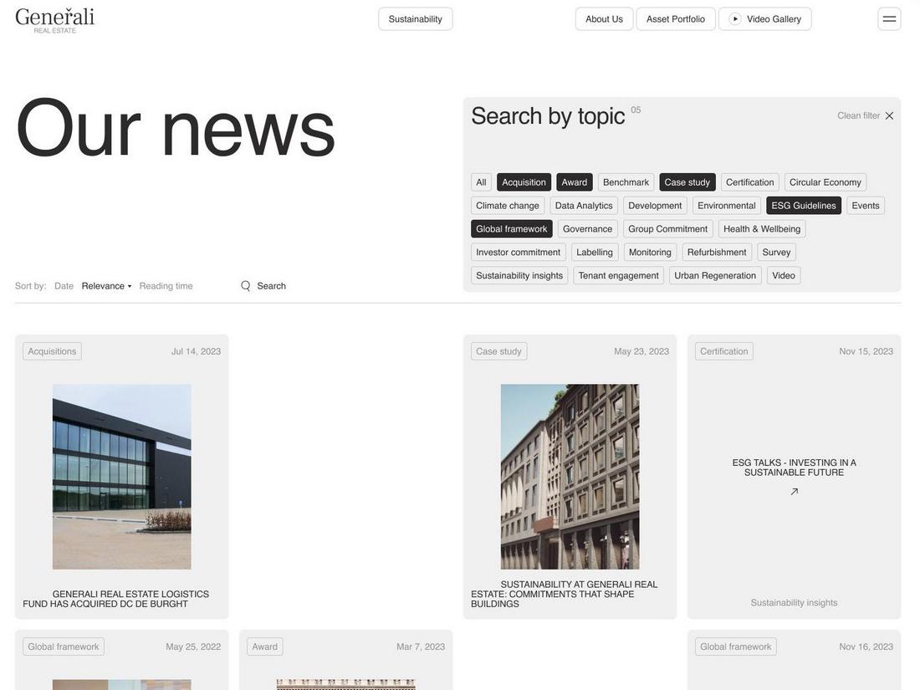Click the Generali Real Estate logo

pyautogui.click(x=54, y=17)
